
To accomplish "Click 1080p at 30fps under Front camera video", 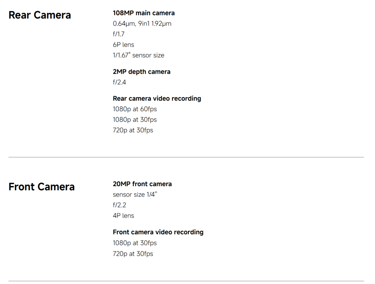I will pyautogui.click(x=135, y=243).
